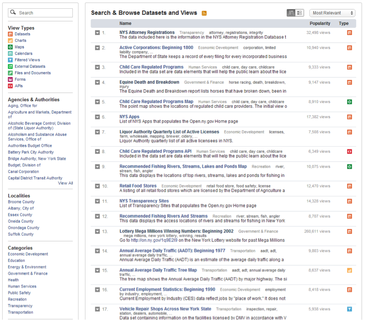Filter by Battery Park City Authority agency
Screen dimensions: 366x320
(x=31, y=152)
